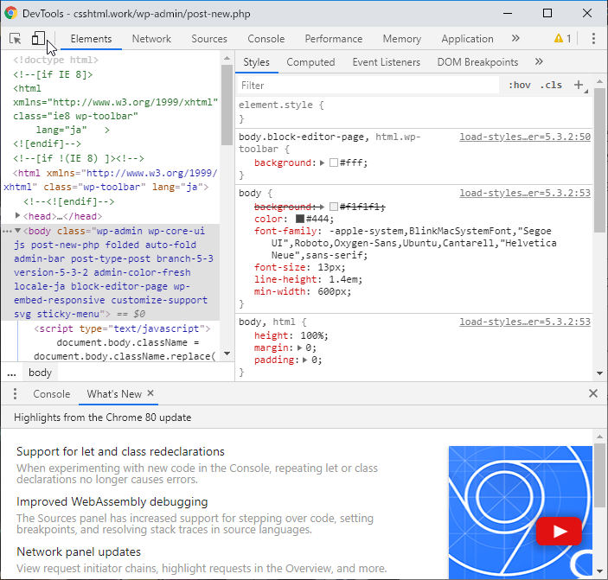Open the Network tab
Viewport: 608px width, 580px height.
pos(151,39)
